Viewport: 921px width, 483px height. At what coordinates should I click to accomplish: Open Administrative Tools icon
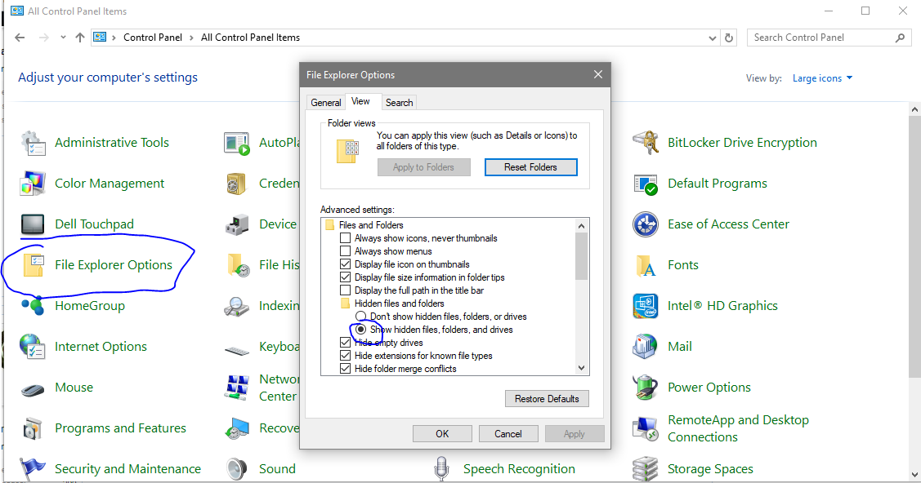coord(33,143)
